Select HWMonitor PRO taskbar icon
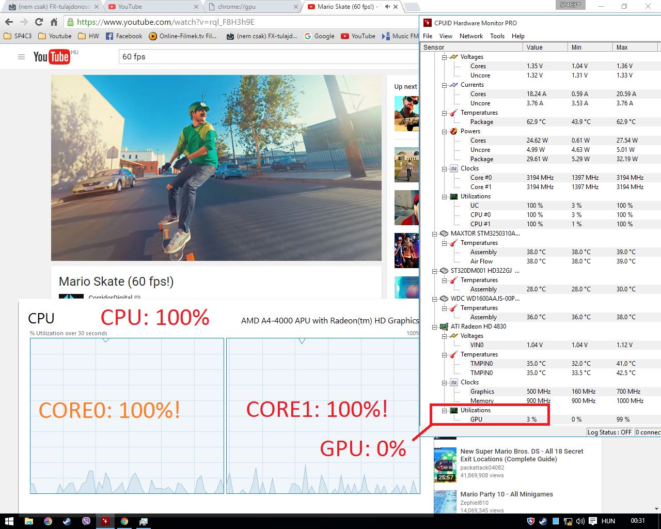 [x=105, y=521]
